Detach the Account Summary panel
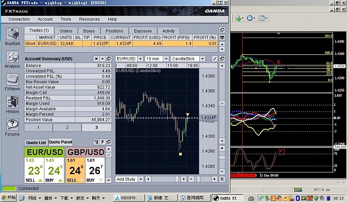This screenshot has width=347, height=203. pyautogui.click(x=108, y=59)
